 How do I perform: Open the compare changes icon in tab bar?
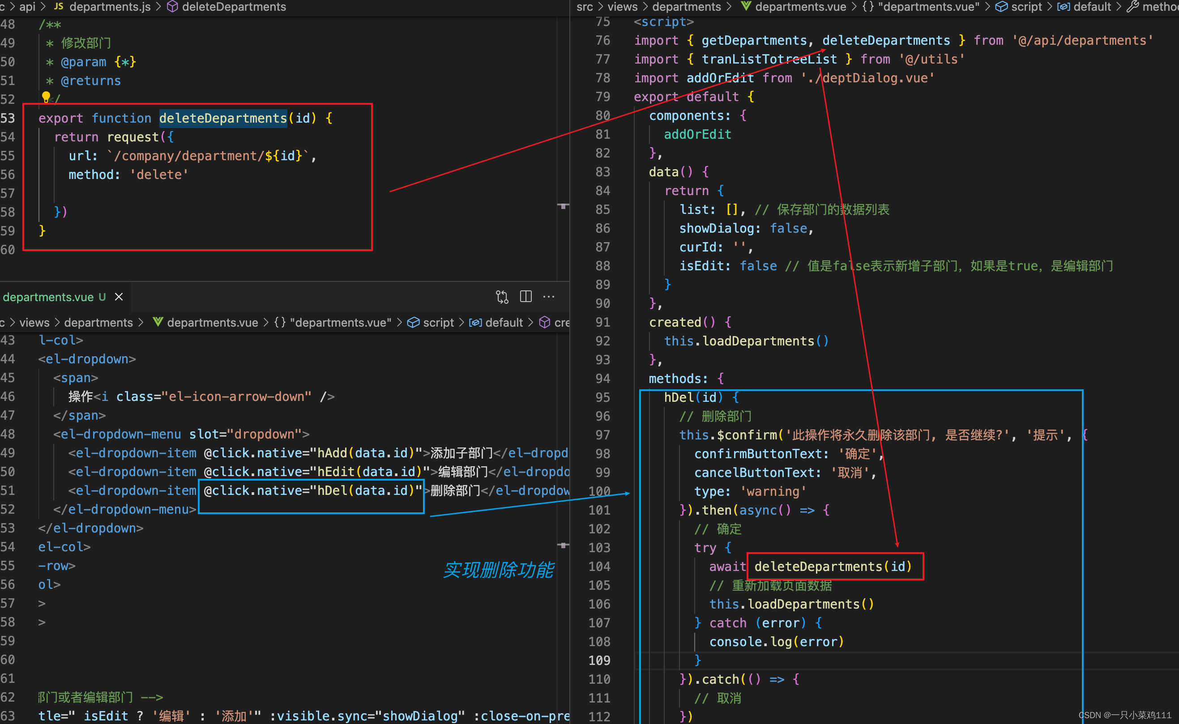[501, 297]
